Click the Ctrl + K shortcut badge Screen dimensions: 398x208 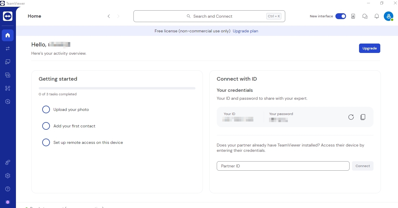coord(274,16)
